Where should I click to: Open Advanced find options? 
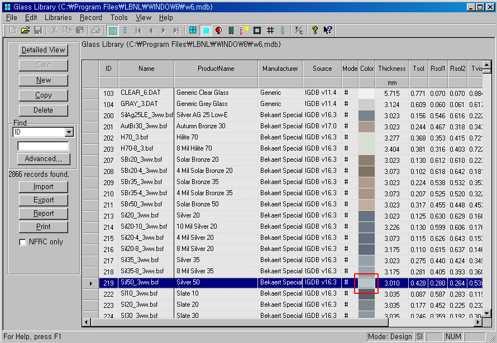click(x=43, y=159)
